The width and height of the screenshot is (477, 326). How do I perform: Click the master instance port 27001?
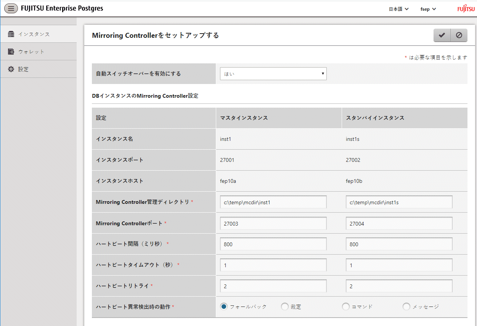227,160
